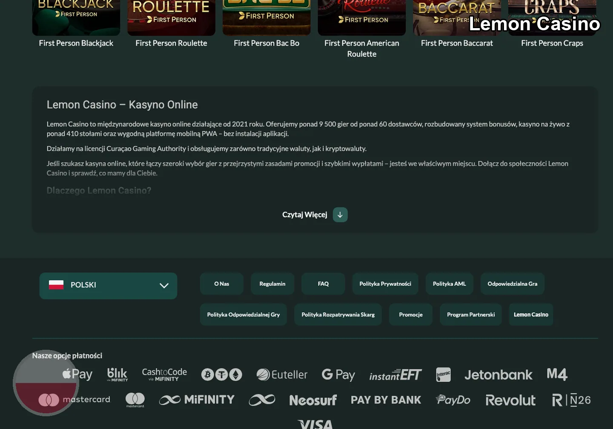Click the 'First Person Bac Bo' title text
The width and height of the screenshot is (613, 429).
tap(266, 43)
